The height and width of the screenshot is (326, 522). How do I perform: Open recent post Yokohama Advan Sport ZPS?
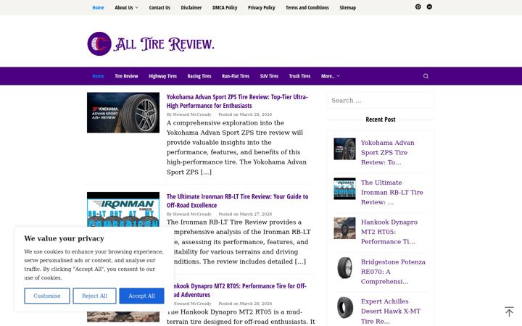pos(387,152)
